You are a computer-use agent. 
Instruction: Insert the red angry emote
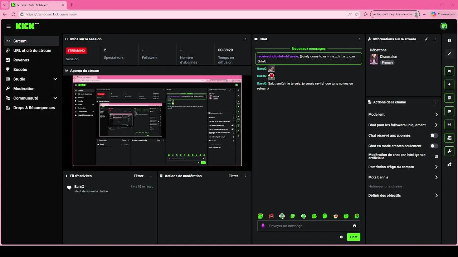click(271, 216)
